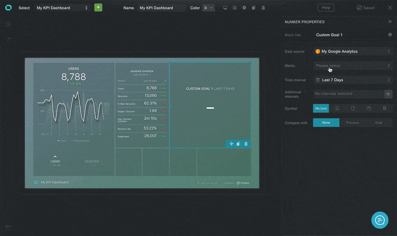
Task: Delete the Custom Goal 1 block
Action: (x=246, y=144)
